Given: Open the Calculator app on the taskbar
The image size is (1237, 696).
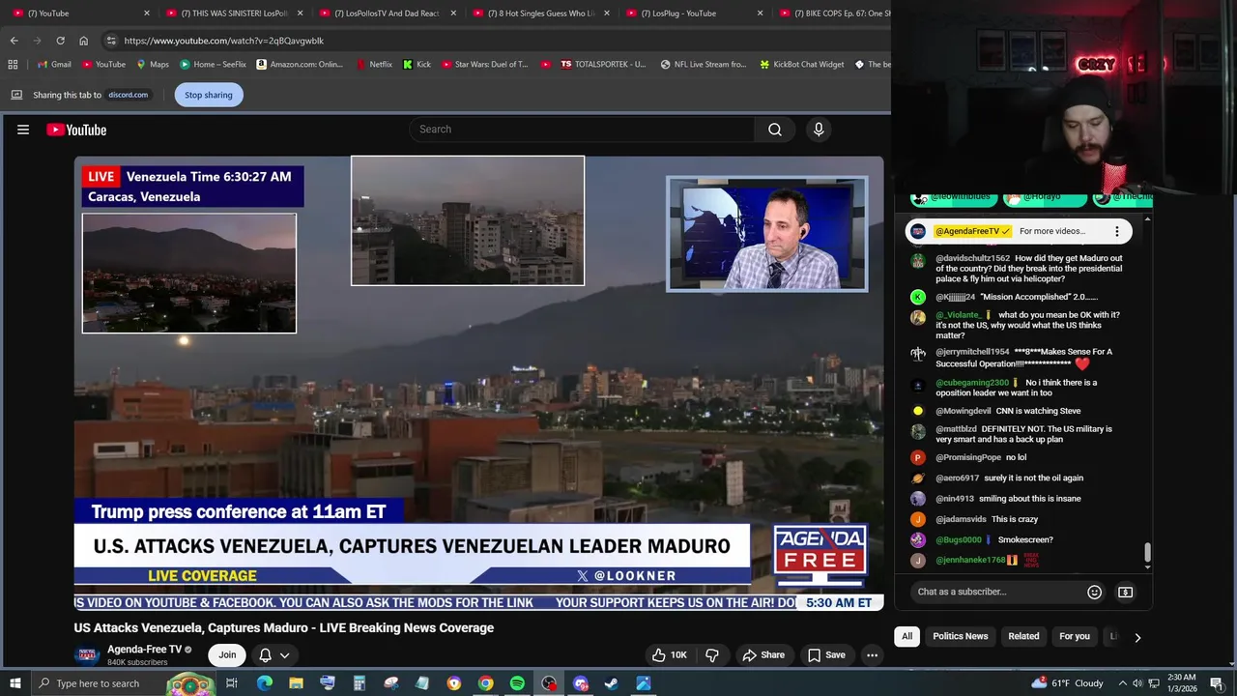Looking at the screenshot, I should (x=359, y=683).
